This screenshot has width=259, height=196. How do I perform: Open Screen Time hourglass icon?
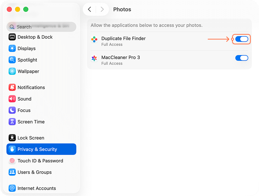[x=12, y=122]
